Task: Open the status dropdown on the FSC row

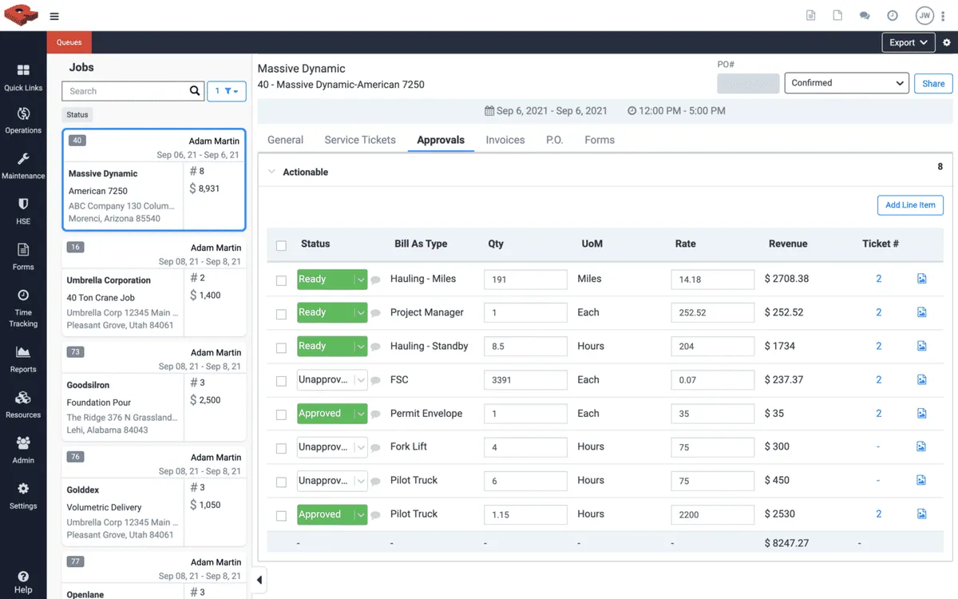Action: (359, 379)
